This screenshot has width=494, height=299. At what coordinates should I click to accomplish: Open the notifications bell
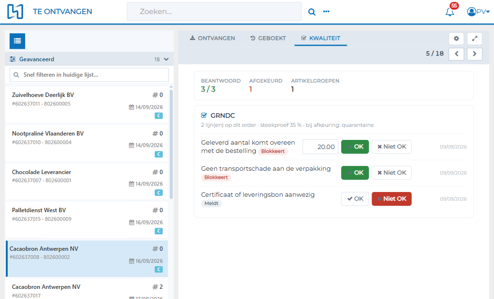pyautogui.click(x=450, y=12)
